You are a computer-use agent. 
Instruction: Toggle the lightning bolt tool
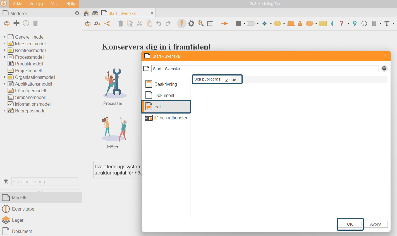(x=181, y=23)
